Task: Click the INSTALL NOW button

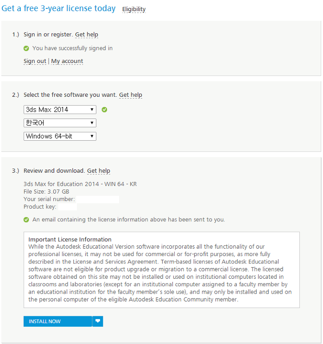Action: 58,321
